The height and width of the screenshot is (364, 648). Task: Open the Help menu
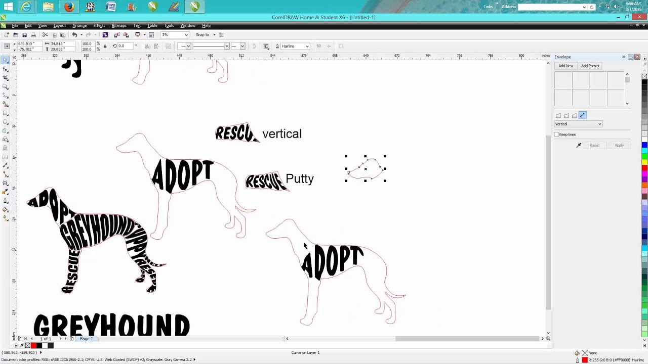pyautogui.click(x=206, y=26)
